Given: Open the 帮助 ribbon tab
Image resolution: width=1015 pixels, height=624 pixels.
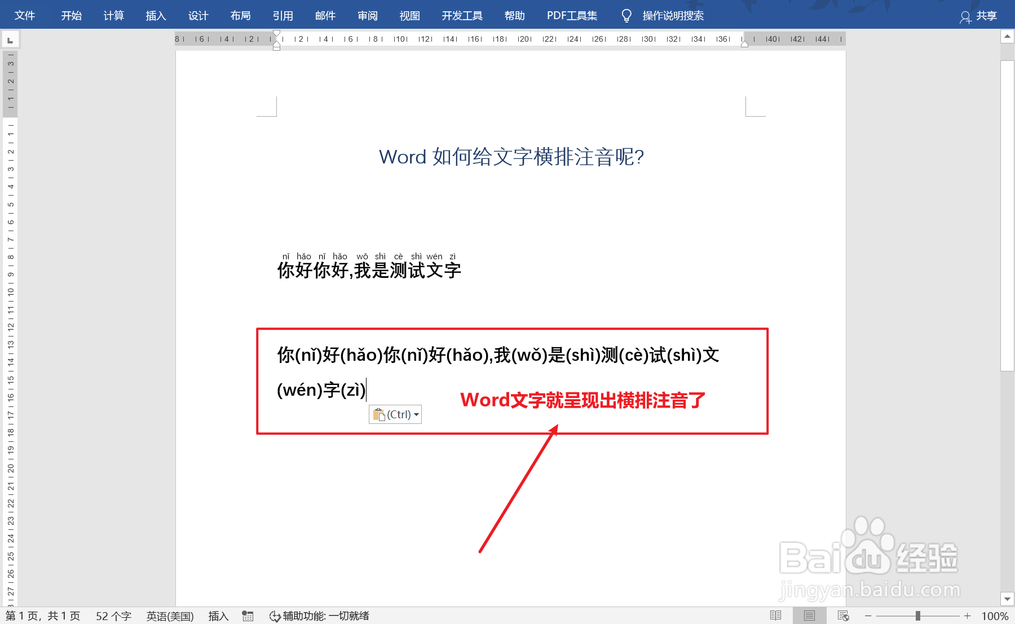Looking at the screenshot, I should tap(515, 16).
